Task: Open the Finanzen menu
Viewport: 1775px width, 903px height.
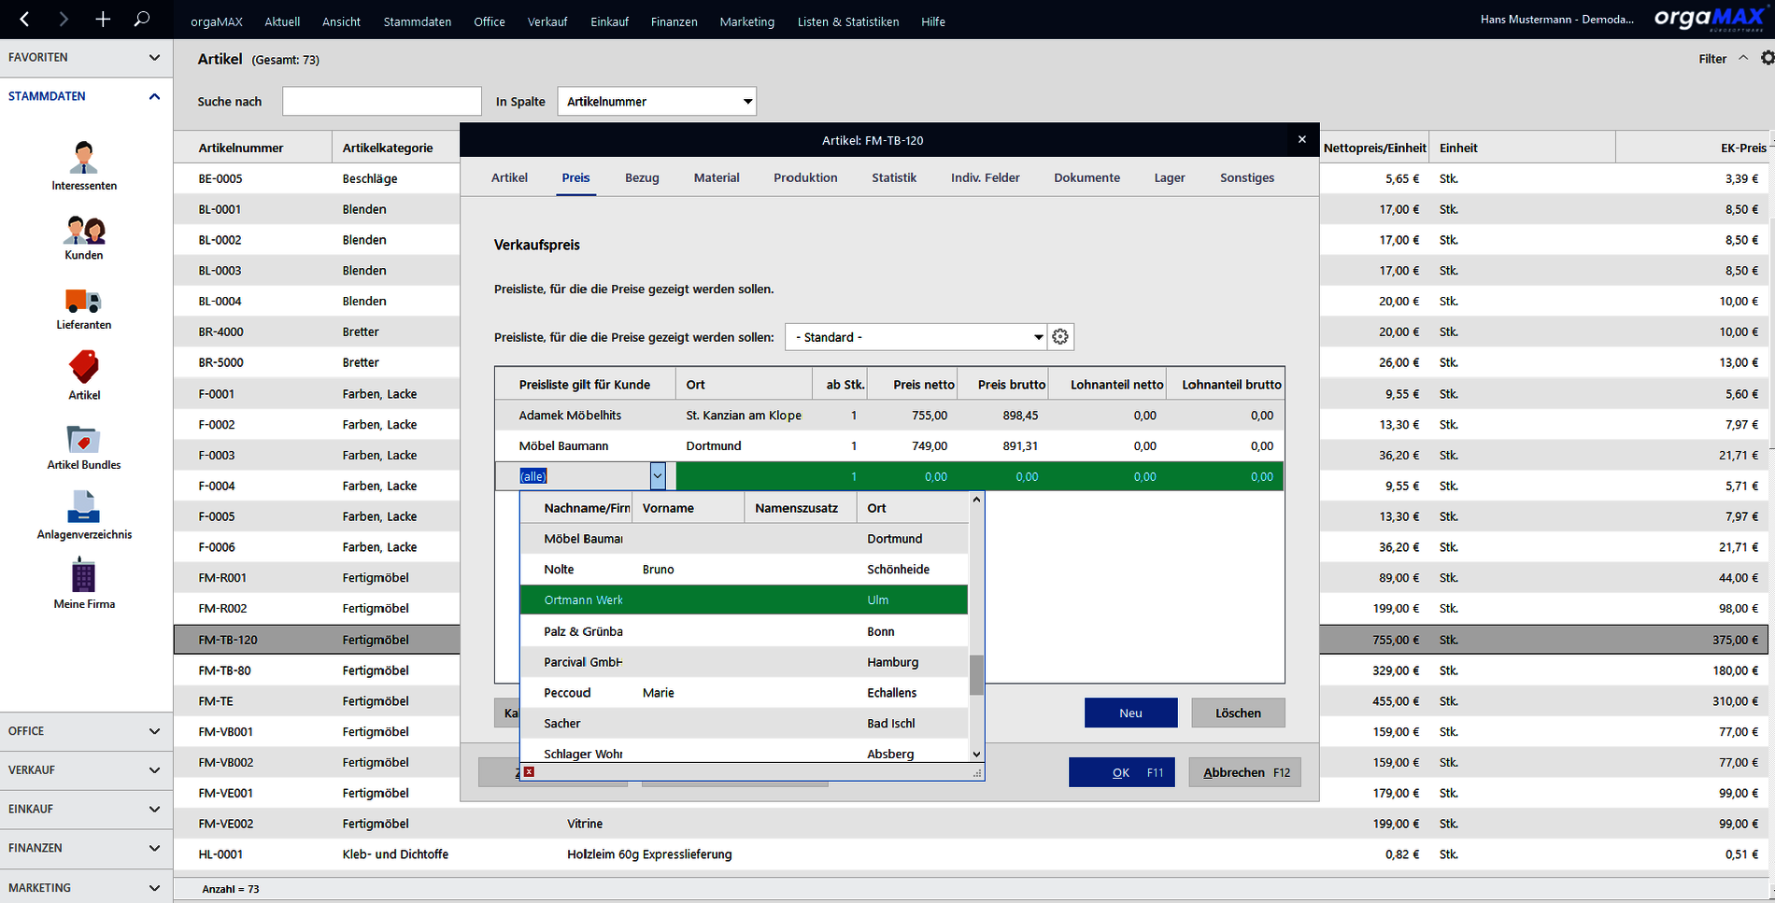Action: point(674,21)
